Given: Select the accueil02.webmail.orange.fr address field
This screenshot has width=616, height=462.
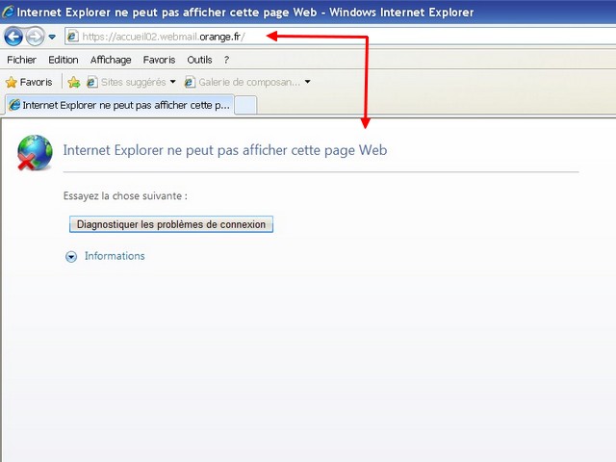Looking at the screenshot, I should [340, 37].
